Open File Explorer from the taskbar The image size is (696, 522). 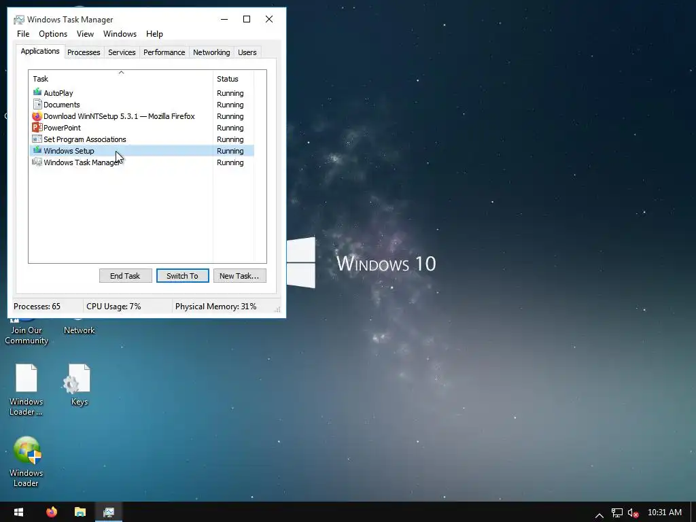80,512
